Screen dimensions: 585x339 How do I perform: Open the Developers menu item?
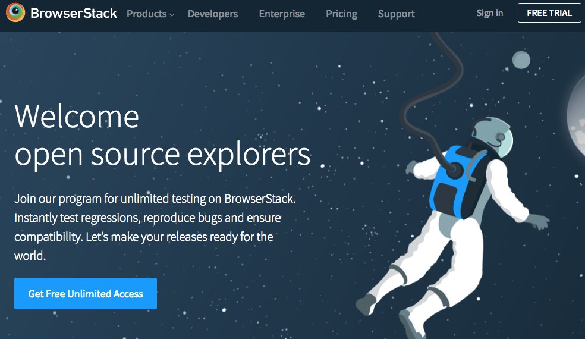point(213,14)
